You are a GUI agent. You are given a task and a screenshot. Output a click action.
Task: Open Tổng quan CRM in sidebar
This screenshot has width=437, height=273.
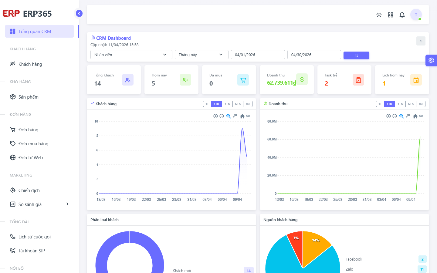tap(39, 31)
